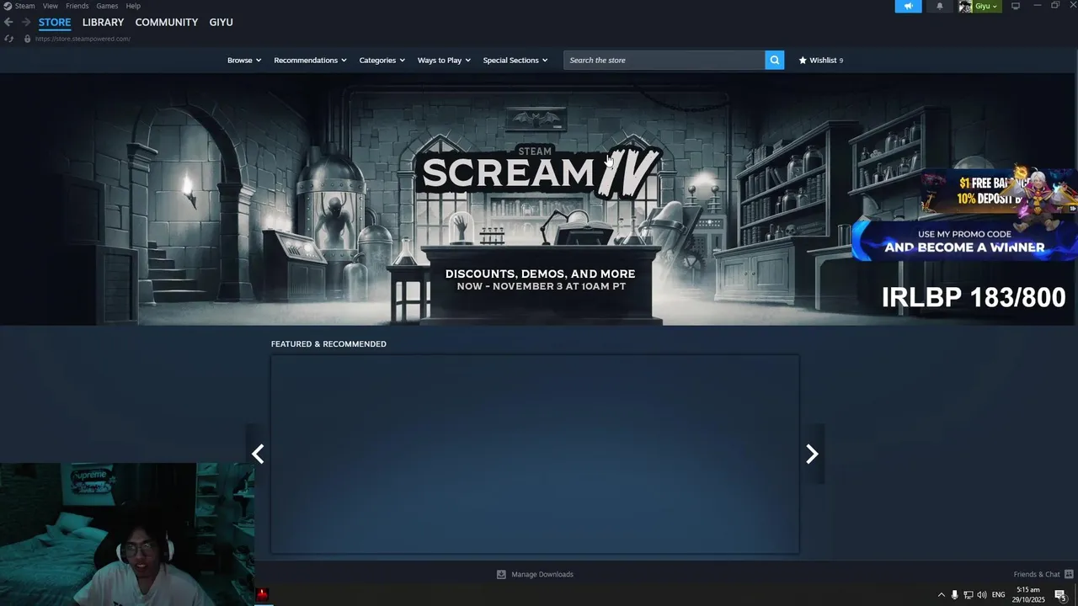Open Windows notification center
The height and width of the screenshot is (606, 1078).
tap(1060, 595)
